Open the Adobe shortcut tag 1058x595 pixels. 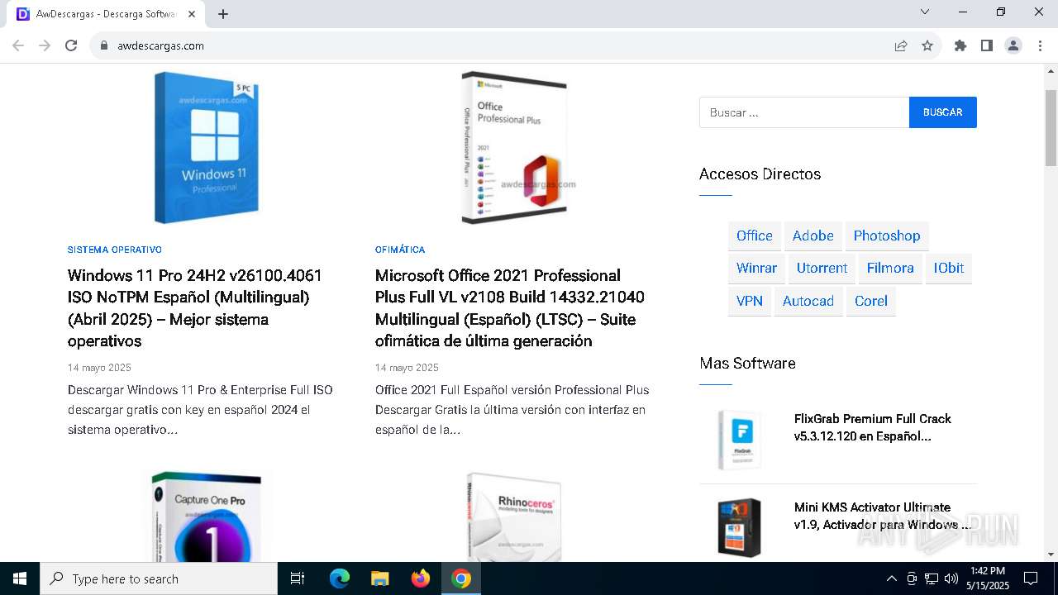click(x=813, y=236)
